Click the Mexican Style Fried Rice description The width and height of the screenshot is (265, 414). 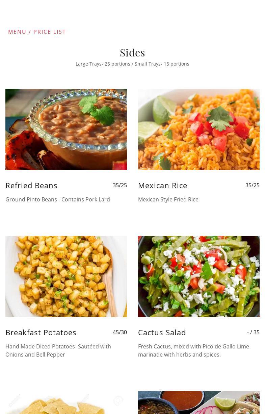168,199
